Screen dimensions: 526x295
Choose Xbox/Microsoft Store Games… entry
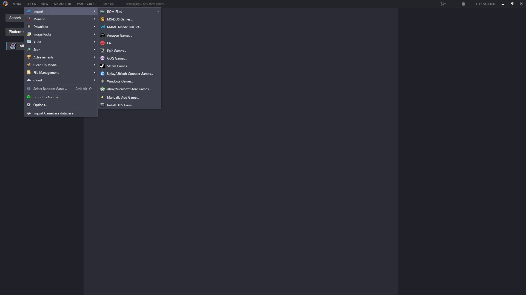click(x=130, y=89)
